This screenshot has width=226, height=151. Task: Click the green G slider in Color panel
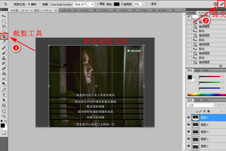point(209,82)
